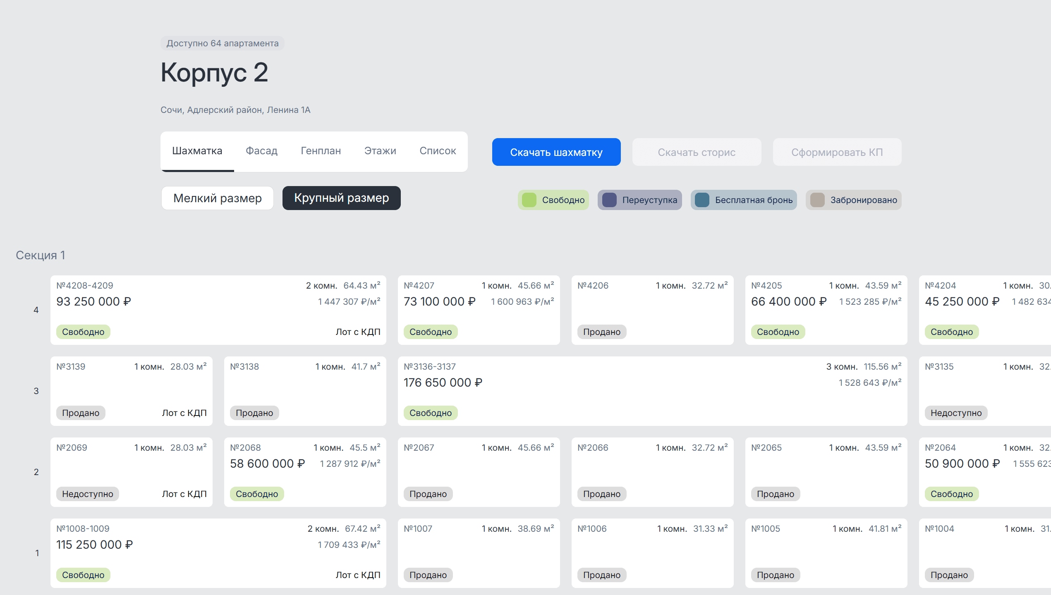Viewport: 1051px width, 595px height.
Task: Click the price 93 250 000 ₽
Action: tap(94, 302)
